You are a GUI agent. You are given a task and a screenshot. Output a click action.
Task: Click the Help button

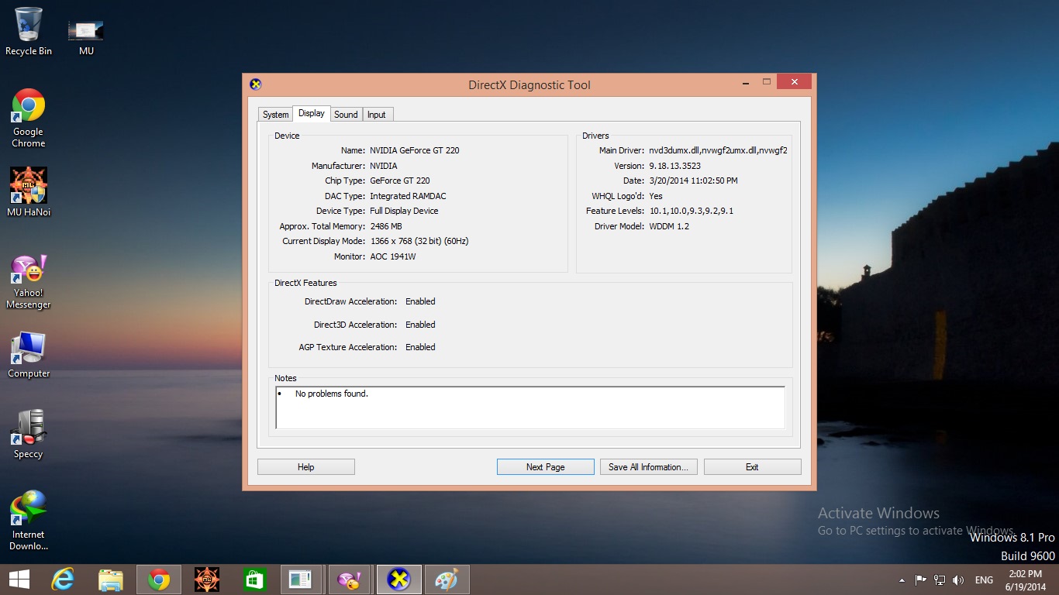pos(306,467)
